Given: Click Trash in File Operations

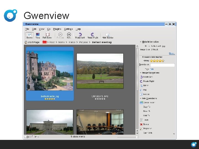Looking at the screenshot, I should 144,120.
